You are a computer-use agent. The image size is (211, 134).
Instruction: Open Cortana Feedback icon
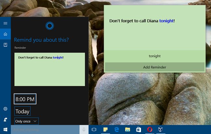[6, 119]
